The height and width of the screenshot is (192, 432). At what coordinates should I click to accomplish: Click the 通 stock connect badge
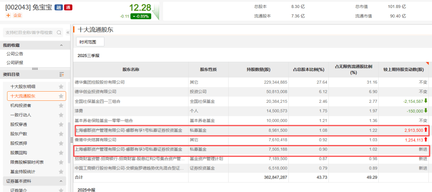coord(68,8)
